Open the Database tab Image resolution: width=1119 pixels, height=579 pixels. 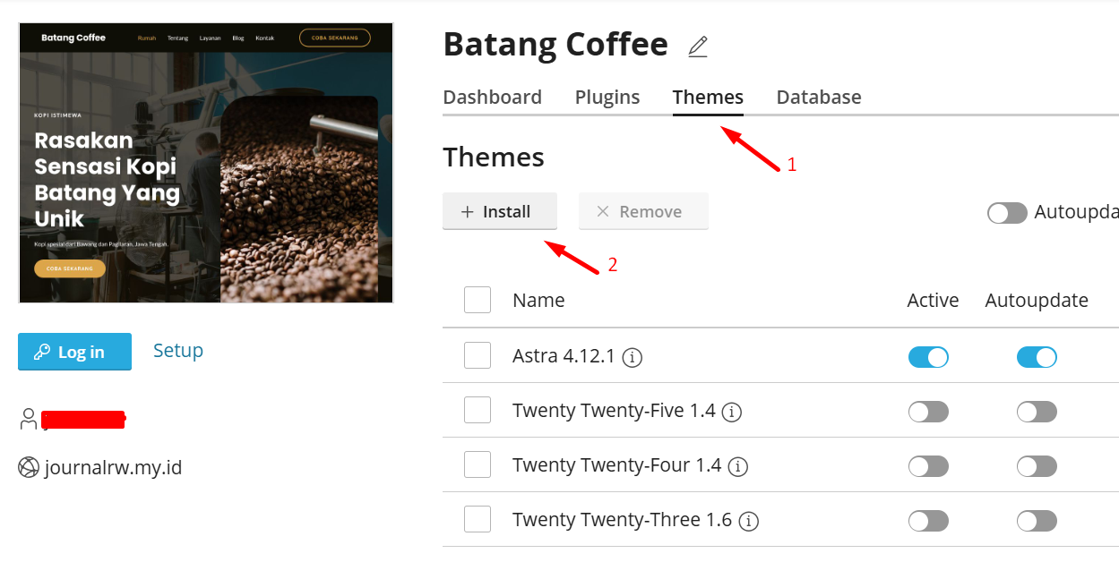819,98
